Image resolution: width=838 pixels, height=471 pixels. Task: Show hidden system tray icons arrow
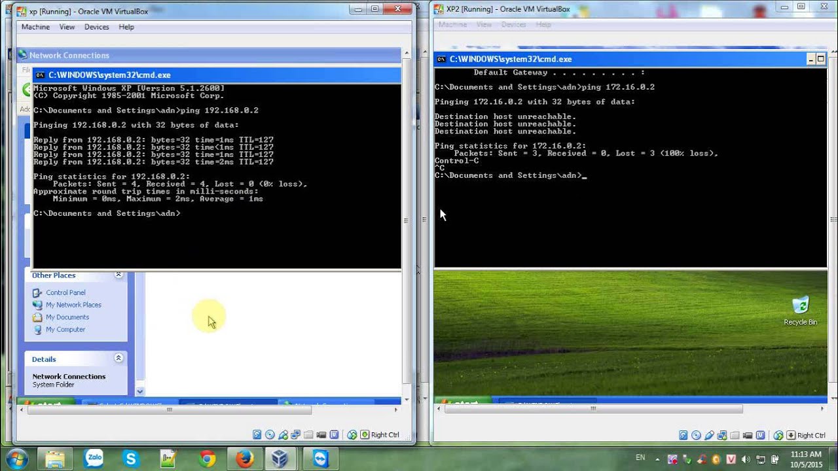[x=657, y=459]
